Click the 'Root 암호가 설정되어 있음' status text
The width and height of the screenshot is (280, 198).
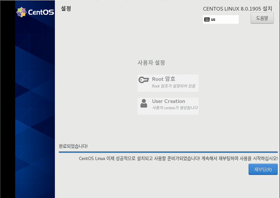[174, 86]
